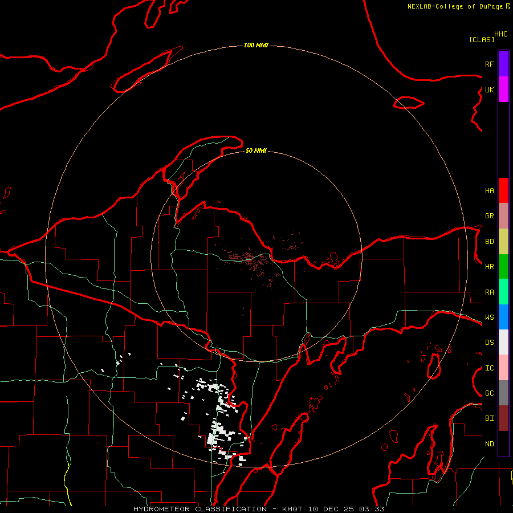
Task: Click the UK magenta legend swatch
Action: (503, 89)
